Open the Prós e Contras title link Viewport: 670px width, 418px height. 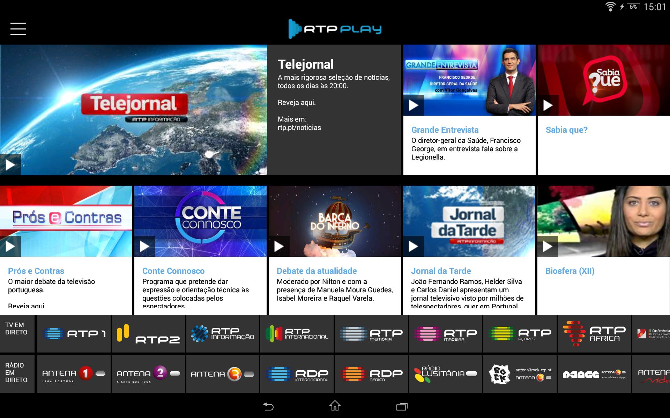(x=36, y=271)
